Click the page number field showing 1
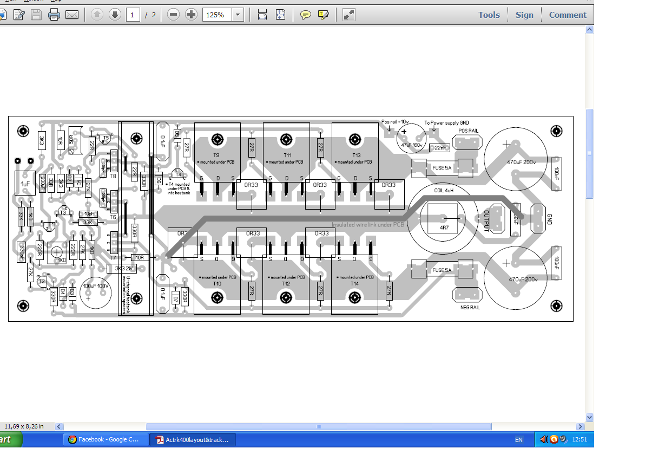The width and height of the screenshot is (652, 468). tap(133, 15)
